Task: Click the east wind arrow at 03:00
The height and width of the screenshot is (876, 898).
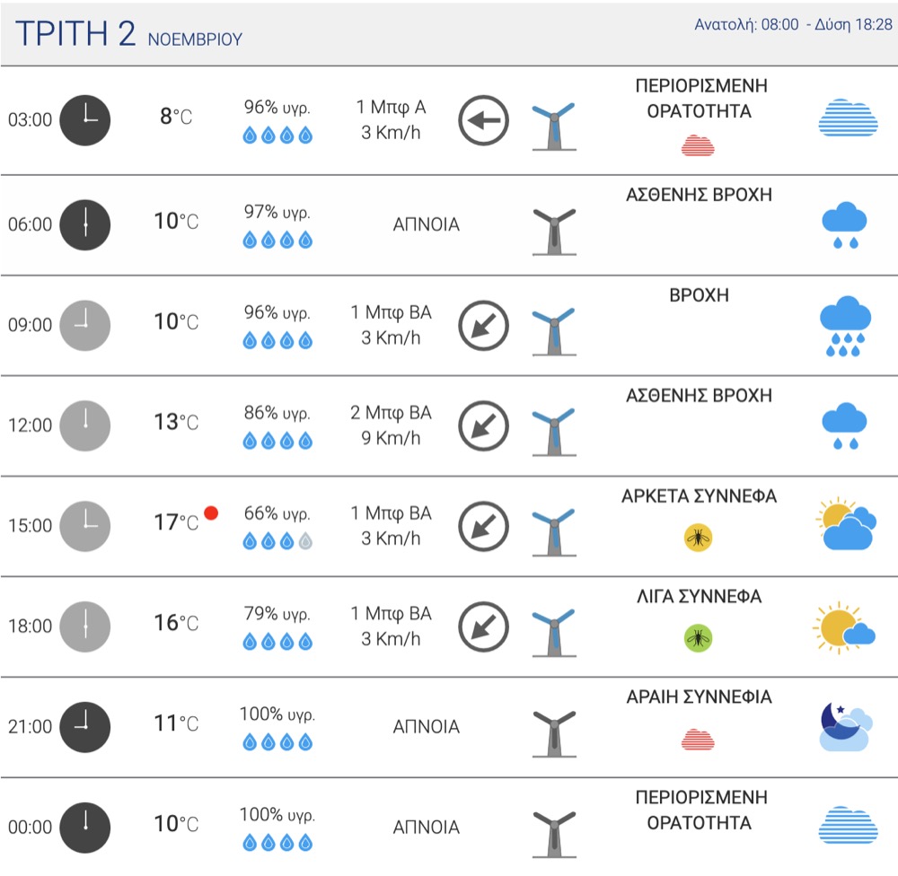Action: pyautogui.click(x=483, y=120)
